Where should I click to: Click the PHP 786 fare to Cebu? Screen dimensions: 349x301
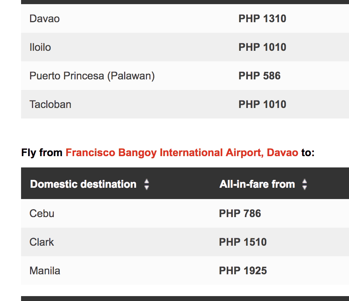coord(240,214)
